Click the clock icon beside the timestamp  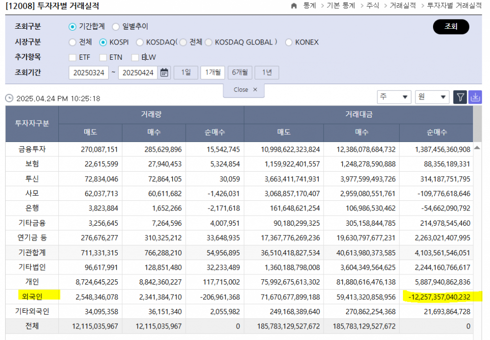9,99
